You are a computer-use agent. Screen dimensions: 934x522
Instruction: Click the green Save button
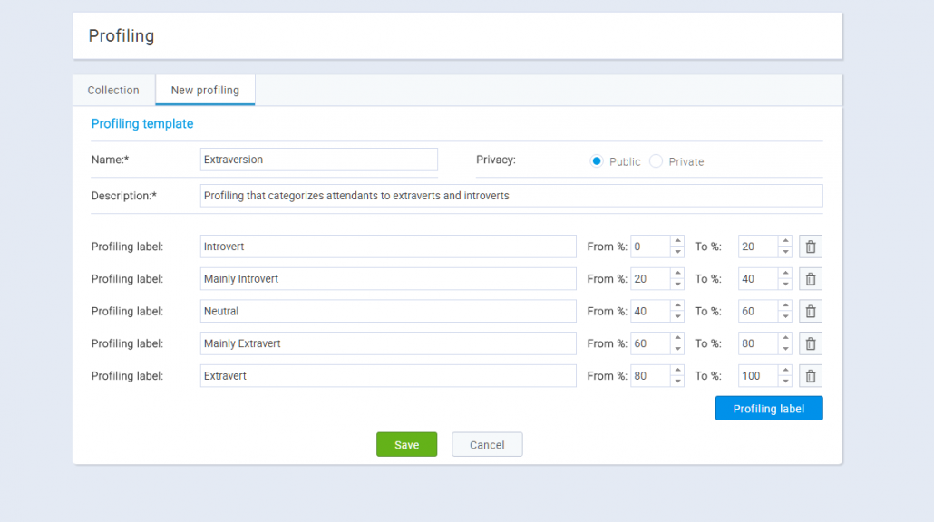406,445
